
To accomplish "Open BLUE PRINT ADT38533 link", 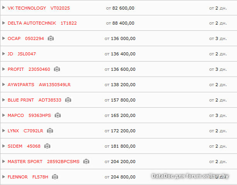I will click(34, 100).
